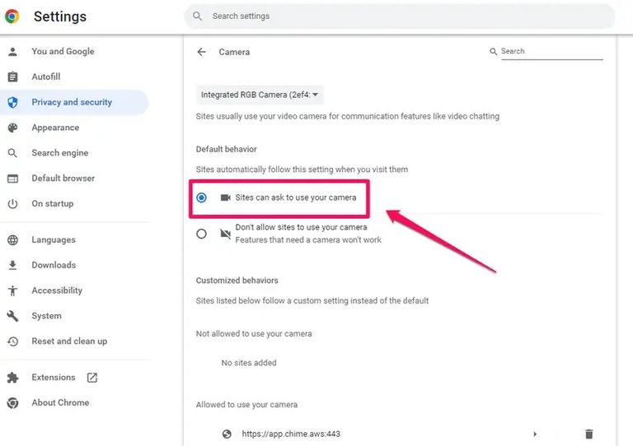This screenshot has width=633, height=446.
Task: Open the Integrated RGB Camera dropdown
Action: [x=260, y=95]
